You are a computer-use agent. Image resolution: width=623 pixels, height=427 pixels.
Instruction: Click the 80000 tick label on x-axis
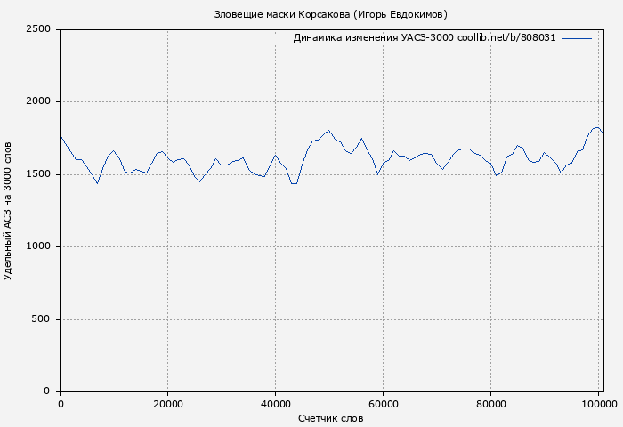click(x=490, y=404)
